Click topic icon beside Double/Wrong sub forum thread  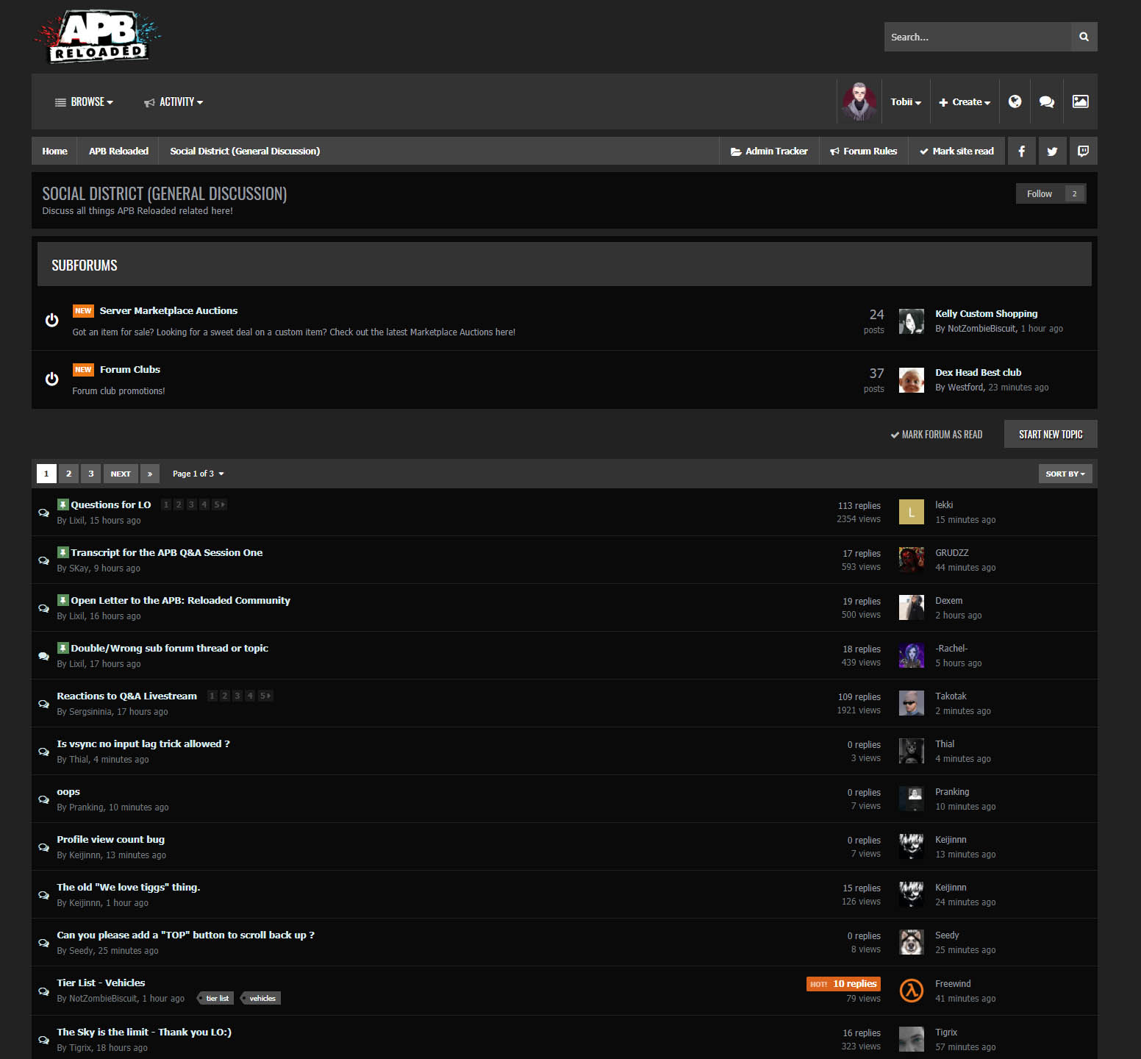43,656
